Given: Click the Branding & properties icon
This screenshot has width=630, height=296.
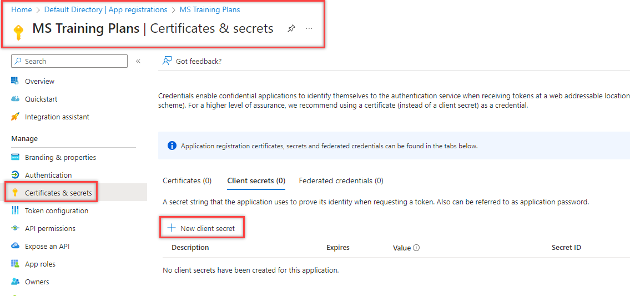Looking at the screenshot, I should point(15,157).
